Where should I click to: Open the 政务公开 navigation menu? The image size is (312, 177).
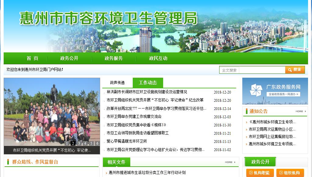[69, 58]
